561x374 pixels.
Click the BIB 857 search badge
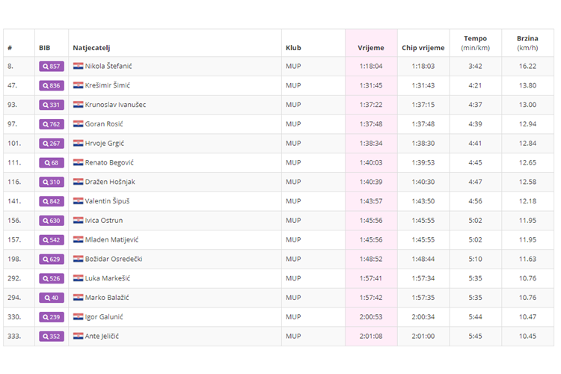[x=52, y=67]
